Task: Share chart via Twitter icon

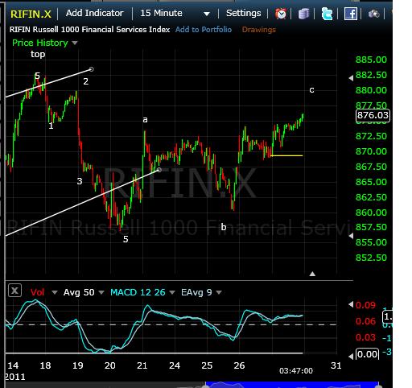Action: click(x=327, y=14)
